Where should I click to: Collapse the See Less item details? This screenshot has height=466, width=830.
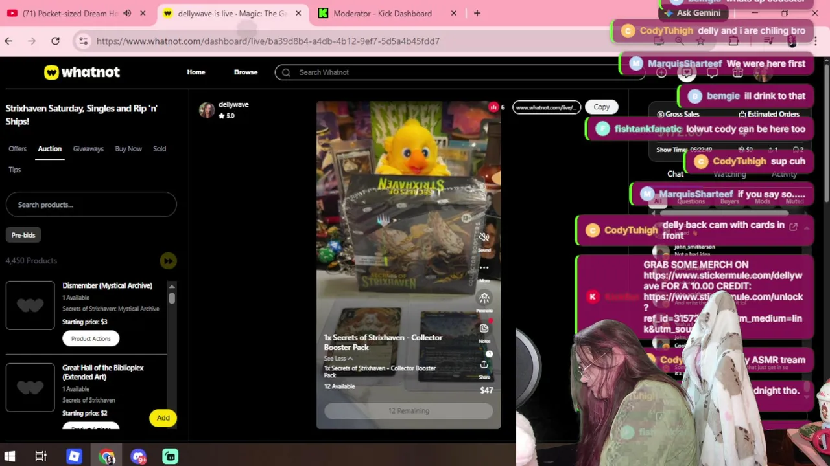pos(338,359)
